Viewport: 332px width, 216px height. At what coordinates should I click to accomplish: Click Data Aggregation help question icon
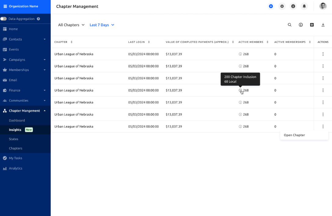[x=38, y=19]
